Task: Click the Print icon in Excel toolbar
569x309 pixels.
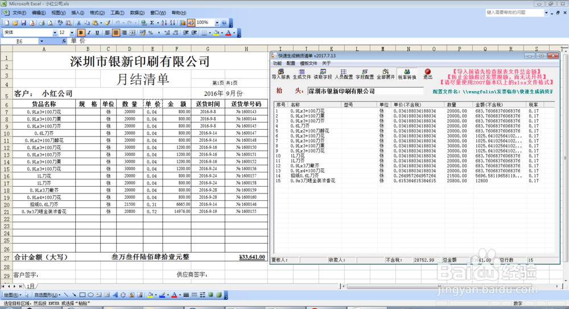Action: pos(42,23)
